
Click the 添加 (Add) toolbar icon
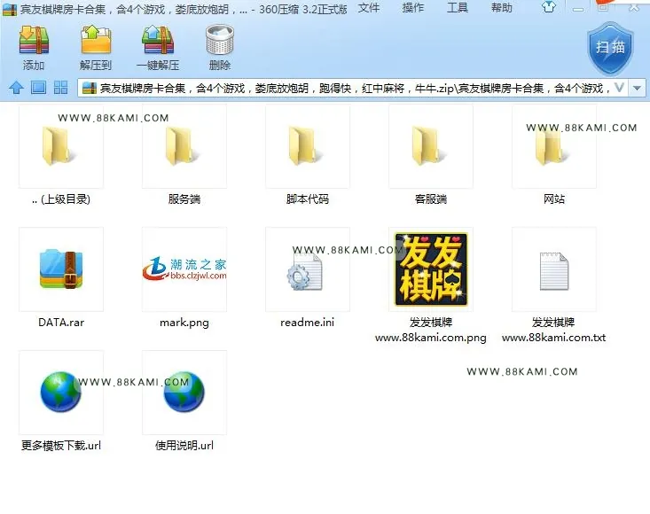[34, 40]
